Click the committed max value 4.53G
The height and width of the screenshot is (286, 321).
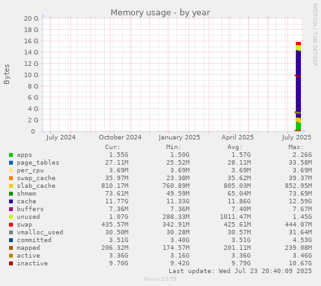(302, 240)
